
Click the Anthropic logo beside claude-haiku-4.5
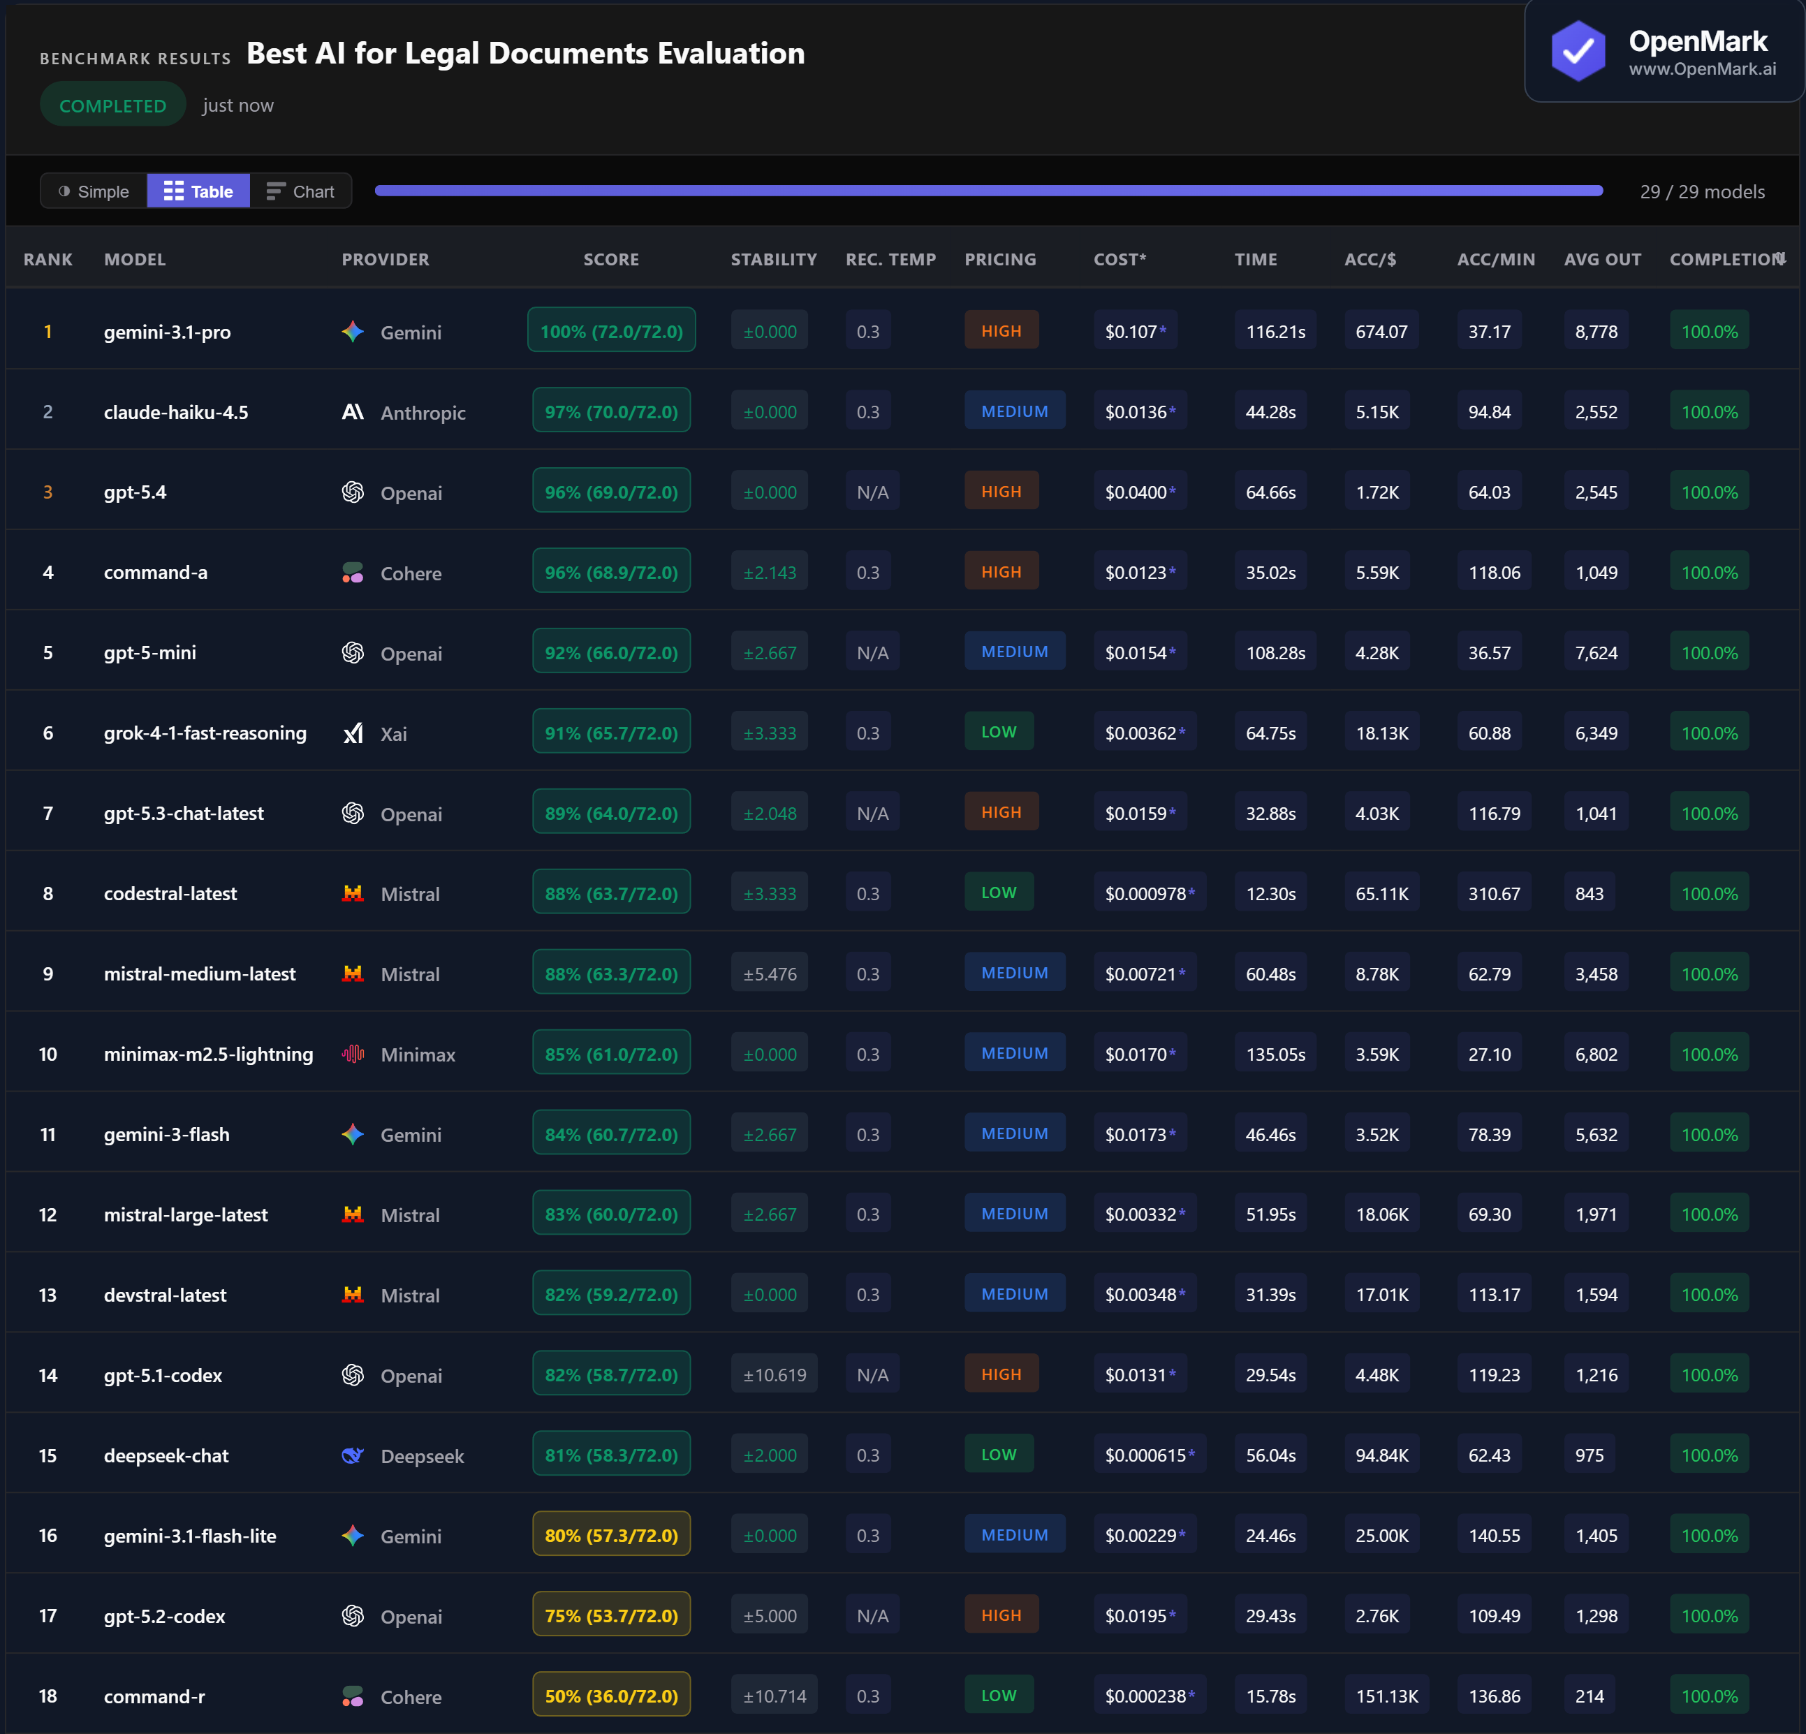click(x=353, y=412)
